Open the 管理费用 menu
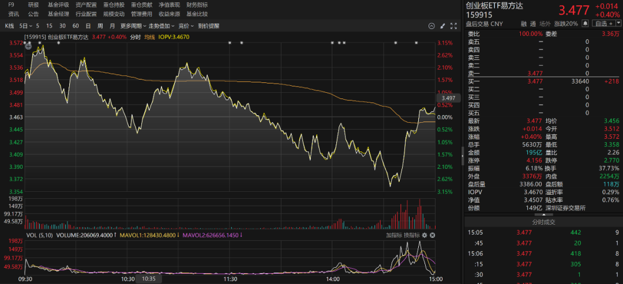Image resolution: width=623 pixels, height=284 pixels. pyautogui.click(x=141, y=14)
